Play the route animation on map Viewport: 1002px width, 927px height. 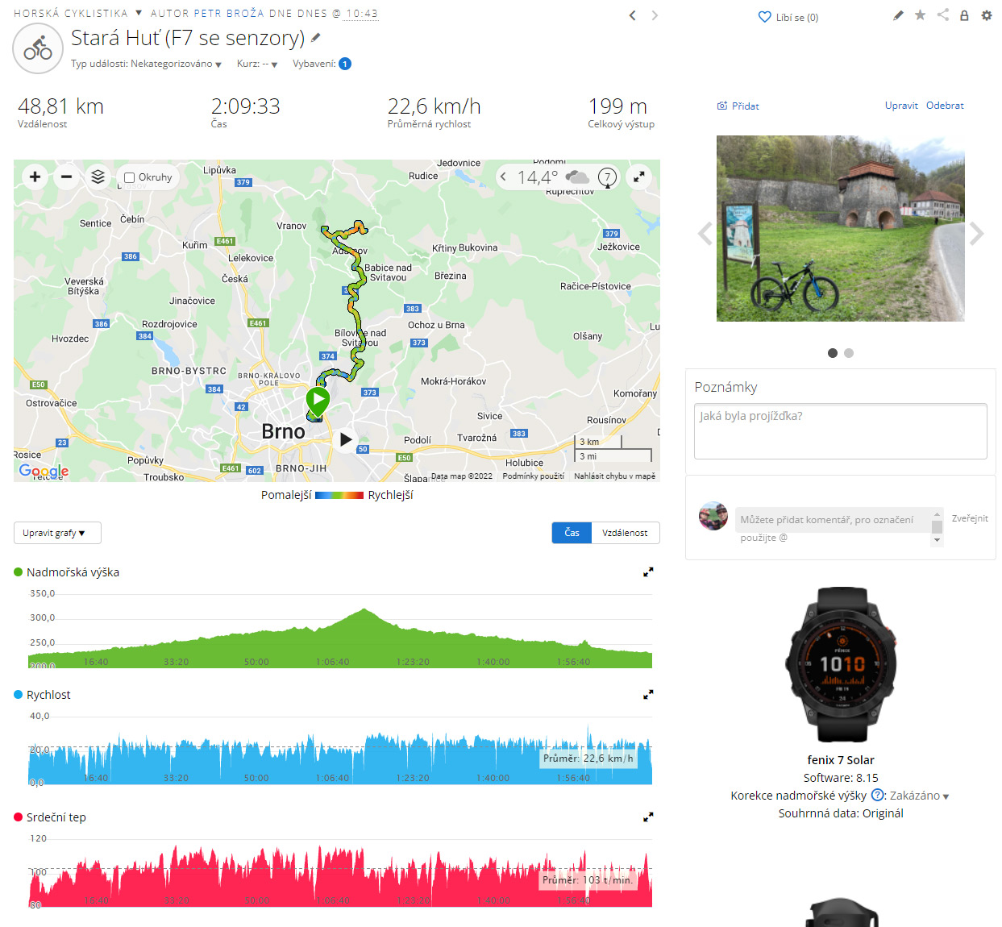346,439
